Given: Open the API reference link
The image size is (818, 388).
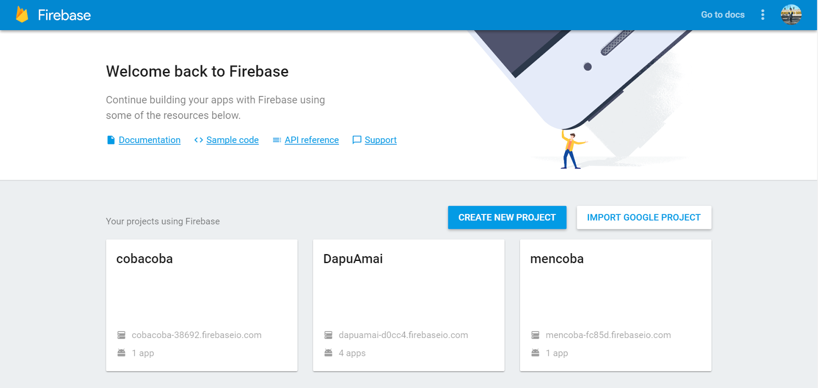Looking at the screenshot, I should point(312,139).
